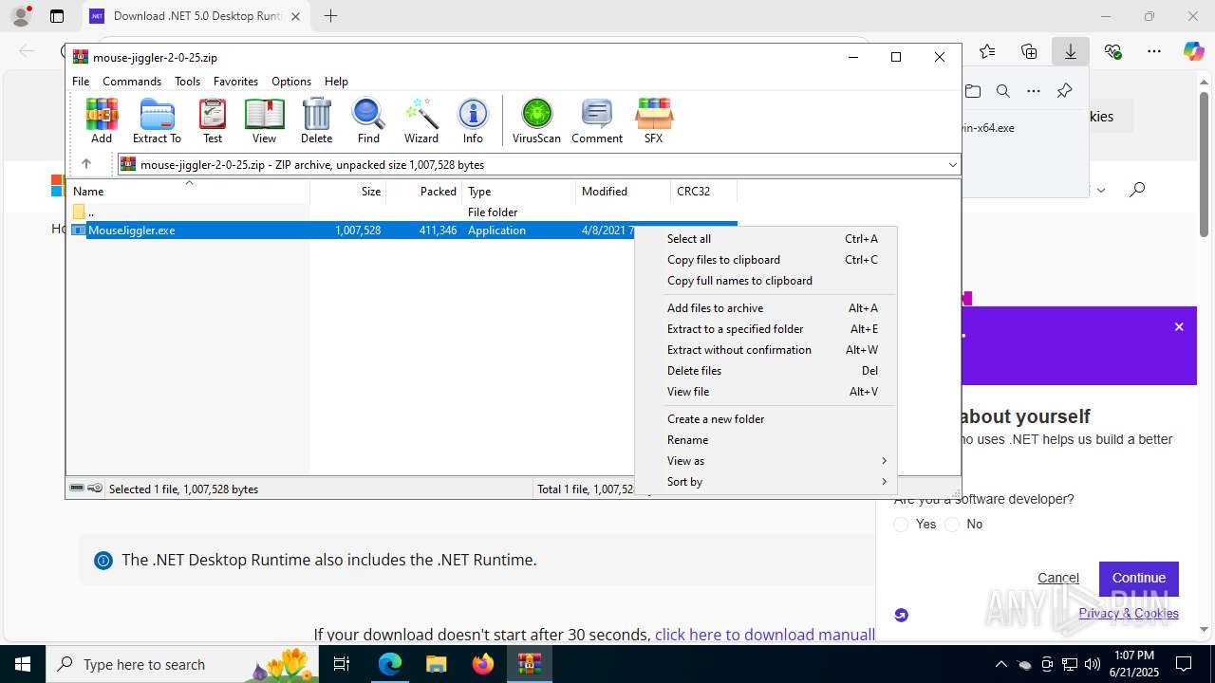Choose Select all in context menu
The width and height of the screenshot is (1215, 683).
click(766, 239)
